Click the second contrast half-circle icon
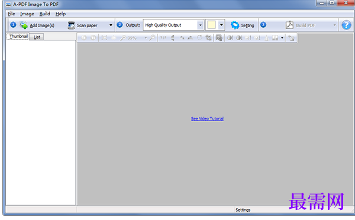 (x=239, y=38)
